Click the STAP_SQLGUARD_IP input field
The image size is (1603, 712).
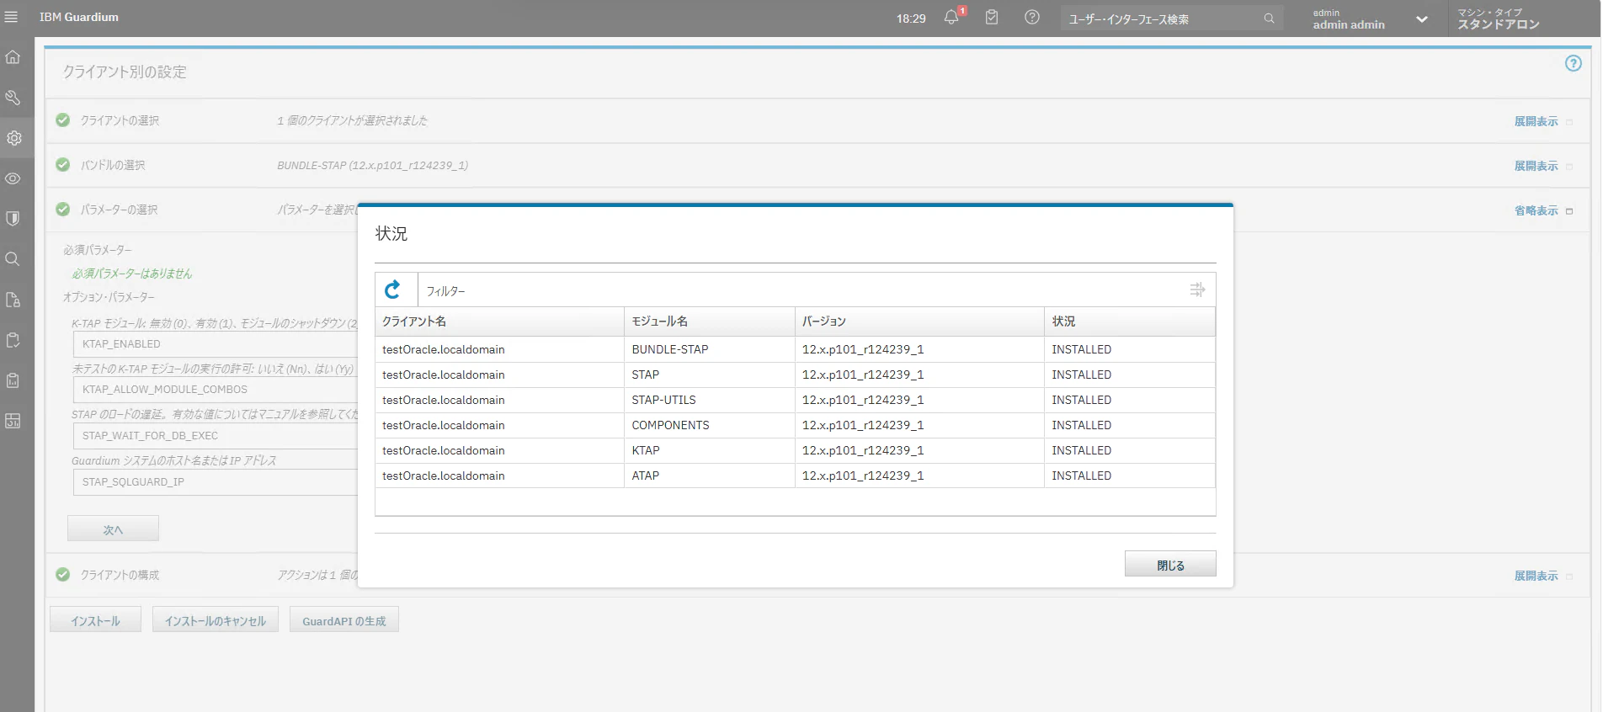coord(216,482)
